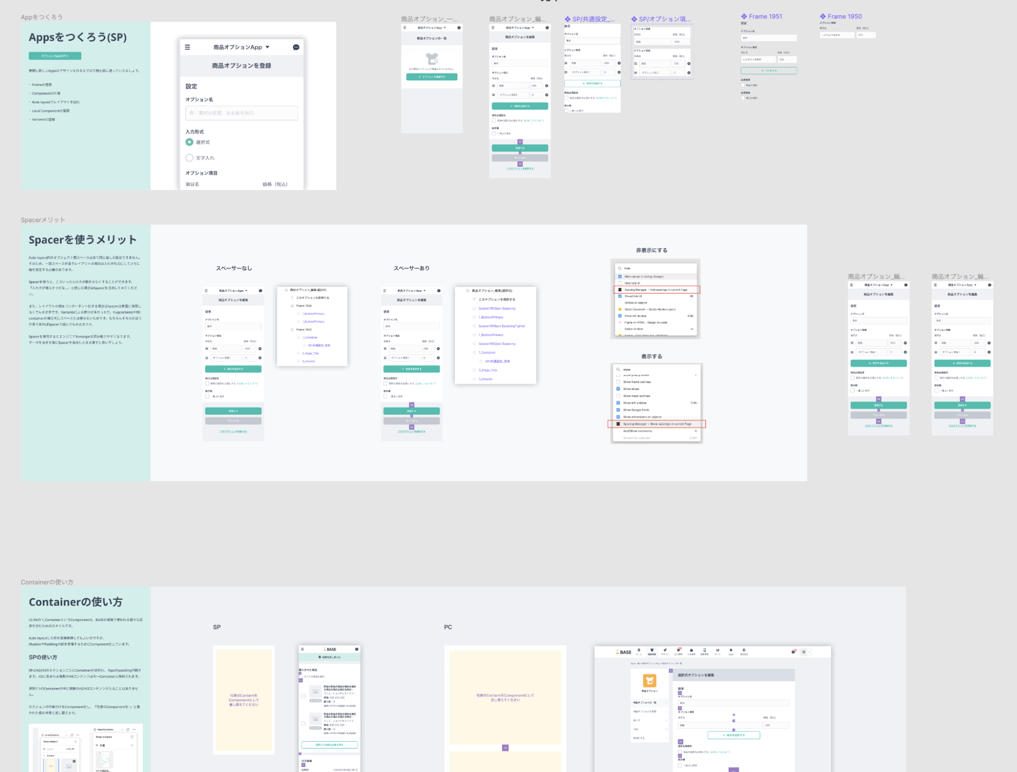1017x772 pixels.
Task: Click component icon beside SP/共通設定 label
Action: [567, 19]
